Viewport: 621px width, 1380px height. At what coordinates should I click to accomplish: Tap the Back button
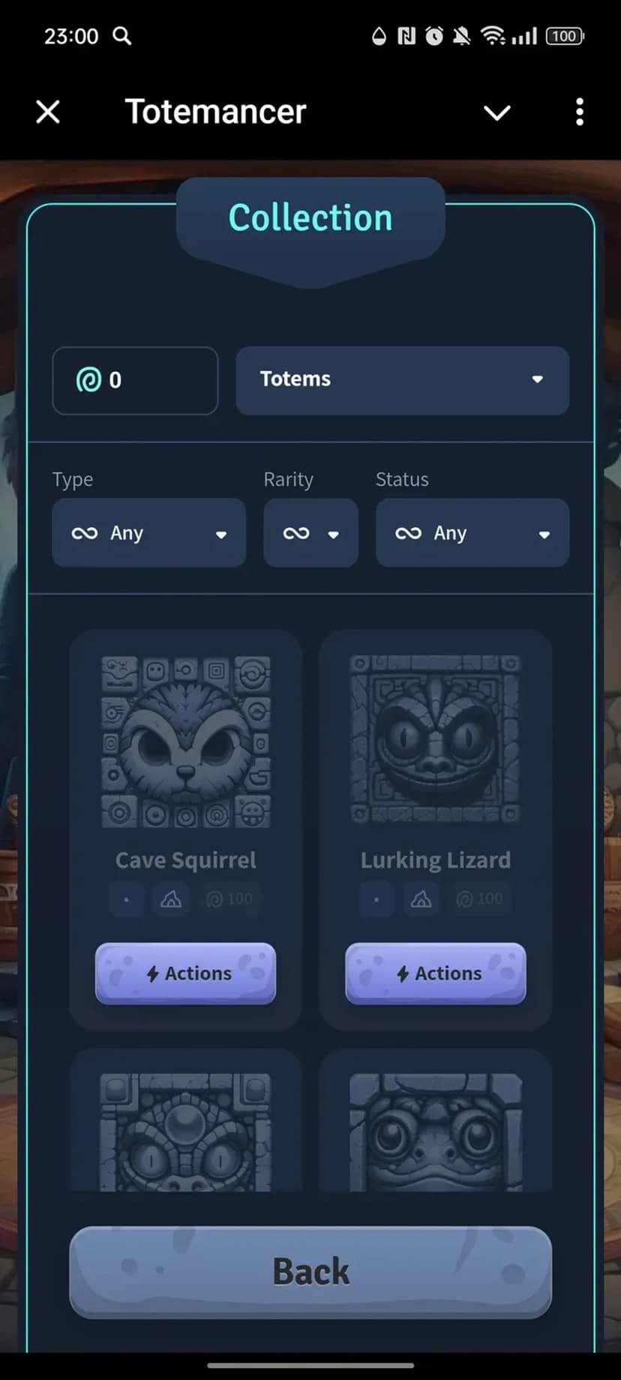coord(310,1272)
